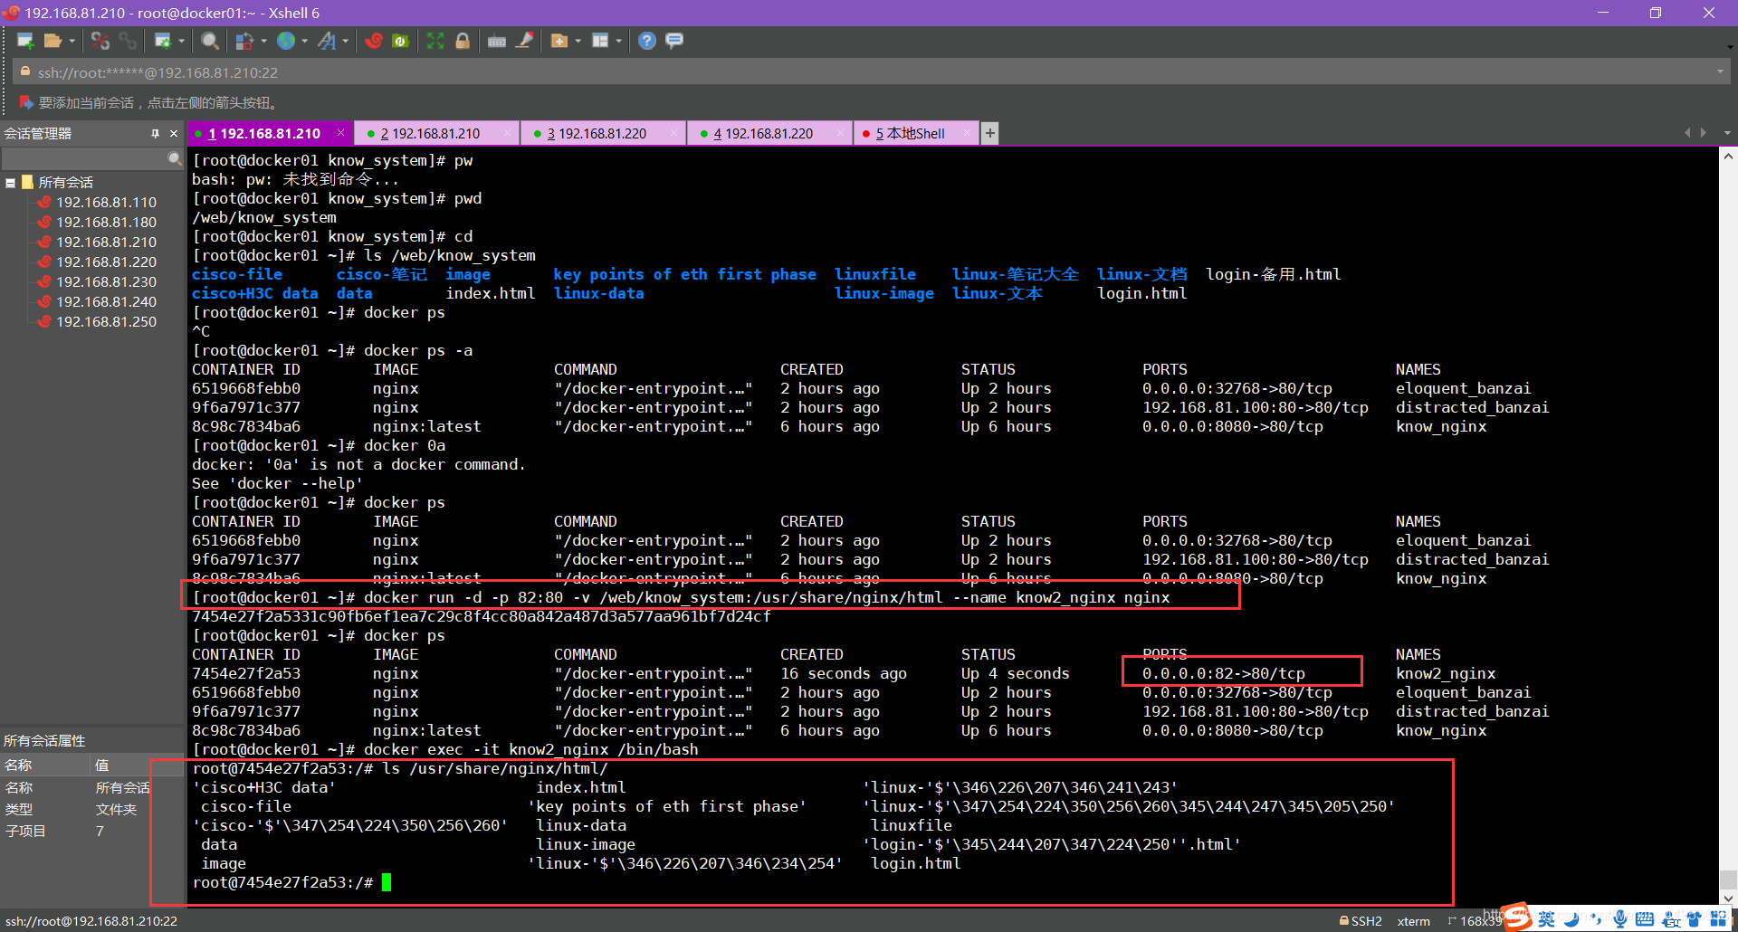
Task: Click the globe encoding icon
Action: [286, 41]
